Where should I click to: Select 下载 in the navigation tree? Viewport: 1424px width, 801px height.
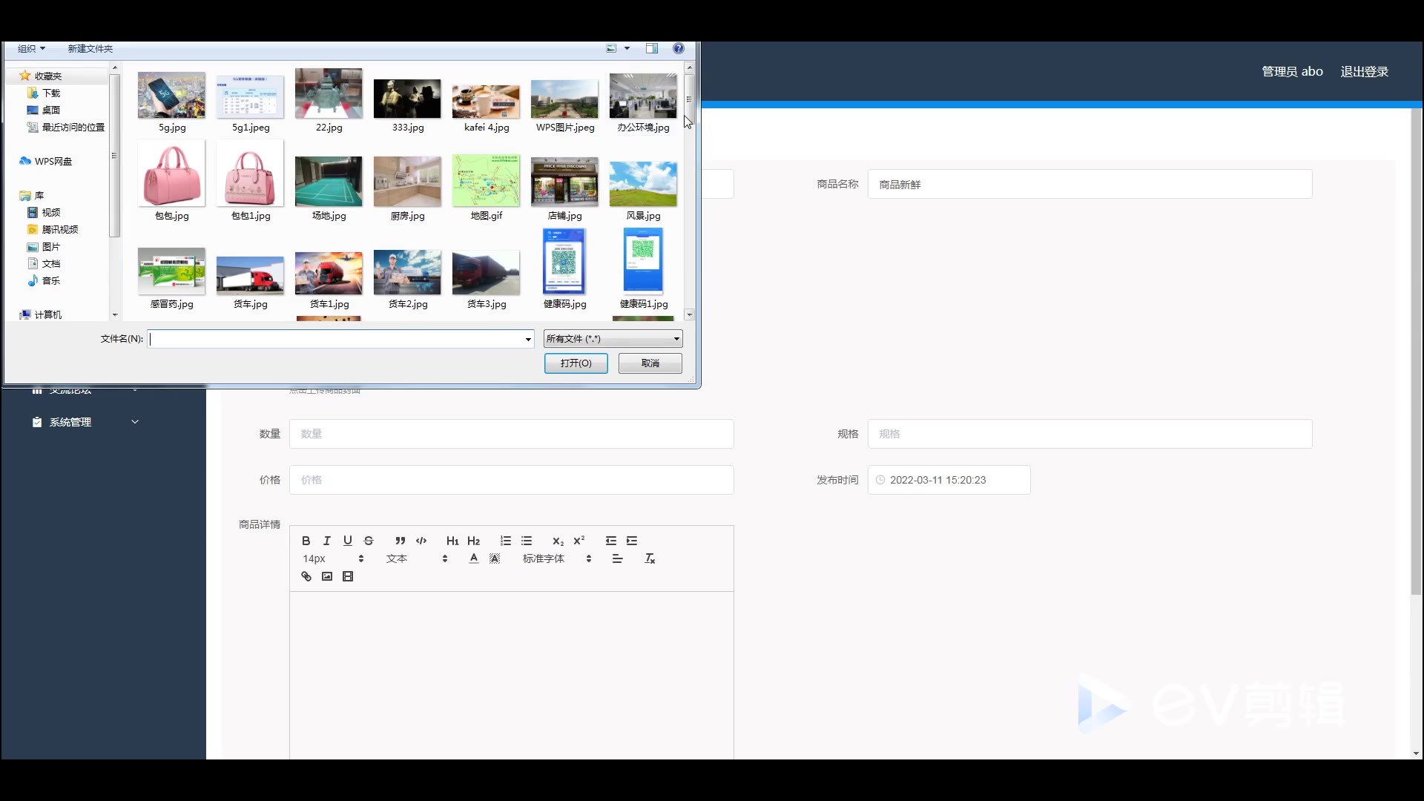click(51, 93)
